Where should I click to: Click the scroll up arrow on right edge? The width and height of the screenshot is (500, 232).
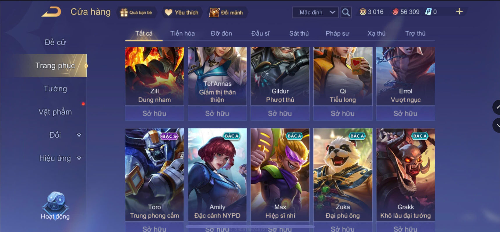pos(497,107)
